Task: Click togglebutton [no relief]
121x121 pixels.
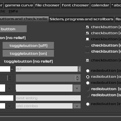Action: (x=28, y=61)
